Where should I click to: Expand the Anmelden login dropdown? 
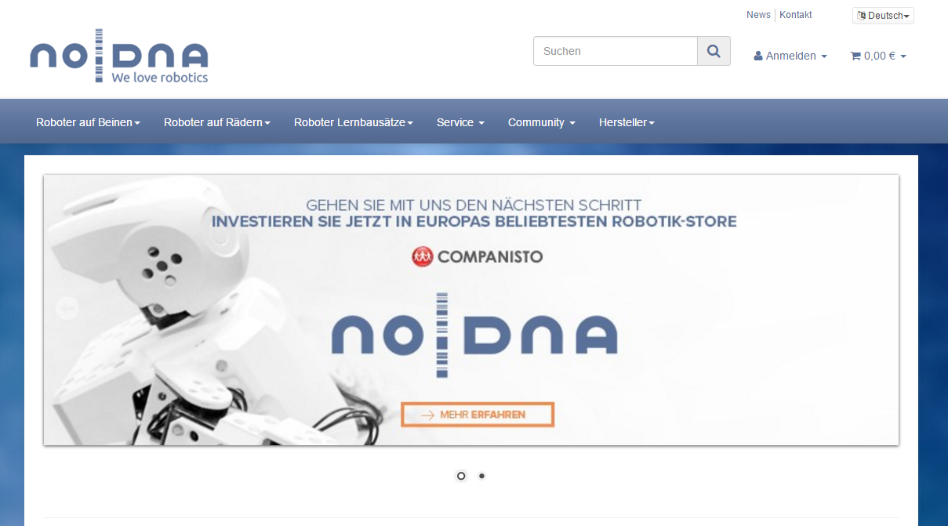click(x=790, y=56)
